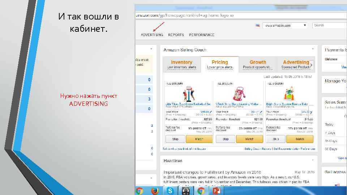Open Skype from the taskbar
This screenshot has width=347, height=195.
tap(170, 191)
